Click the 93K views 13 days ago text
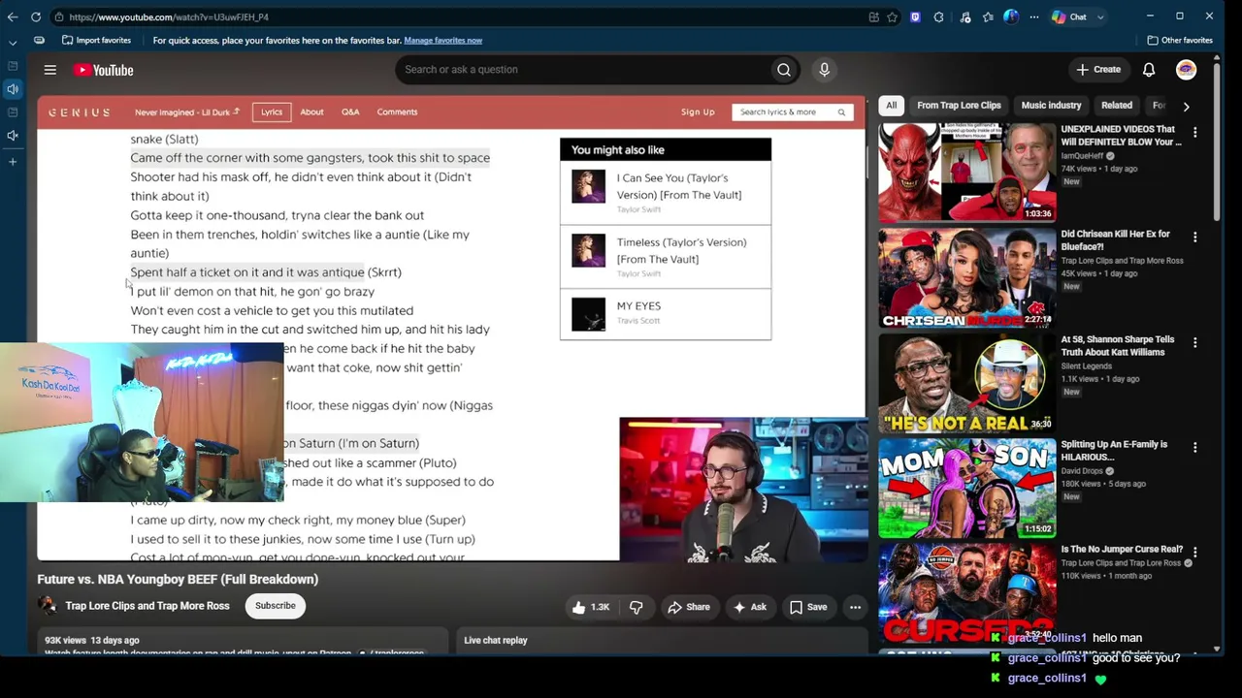This screenshot has width=1242, height=698. [x=92, y=640]
